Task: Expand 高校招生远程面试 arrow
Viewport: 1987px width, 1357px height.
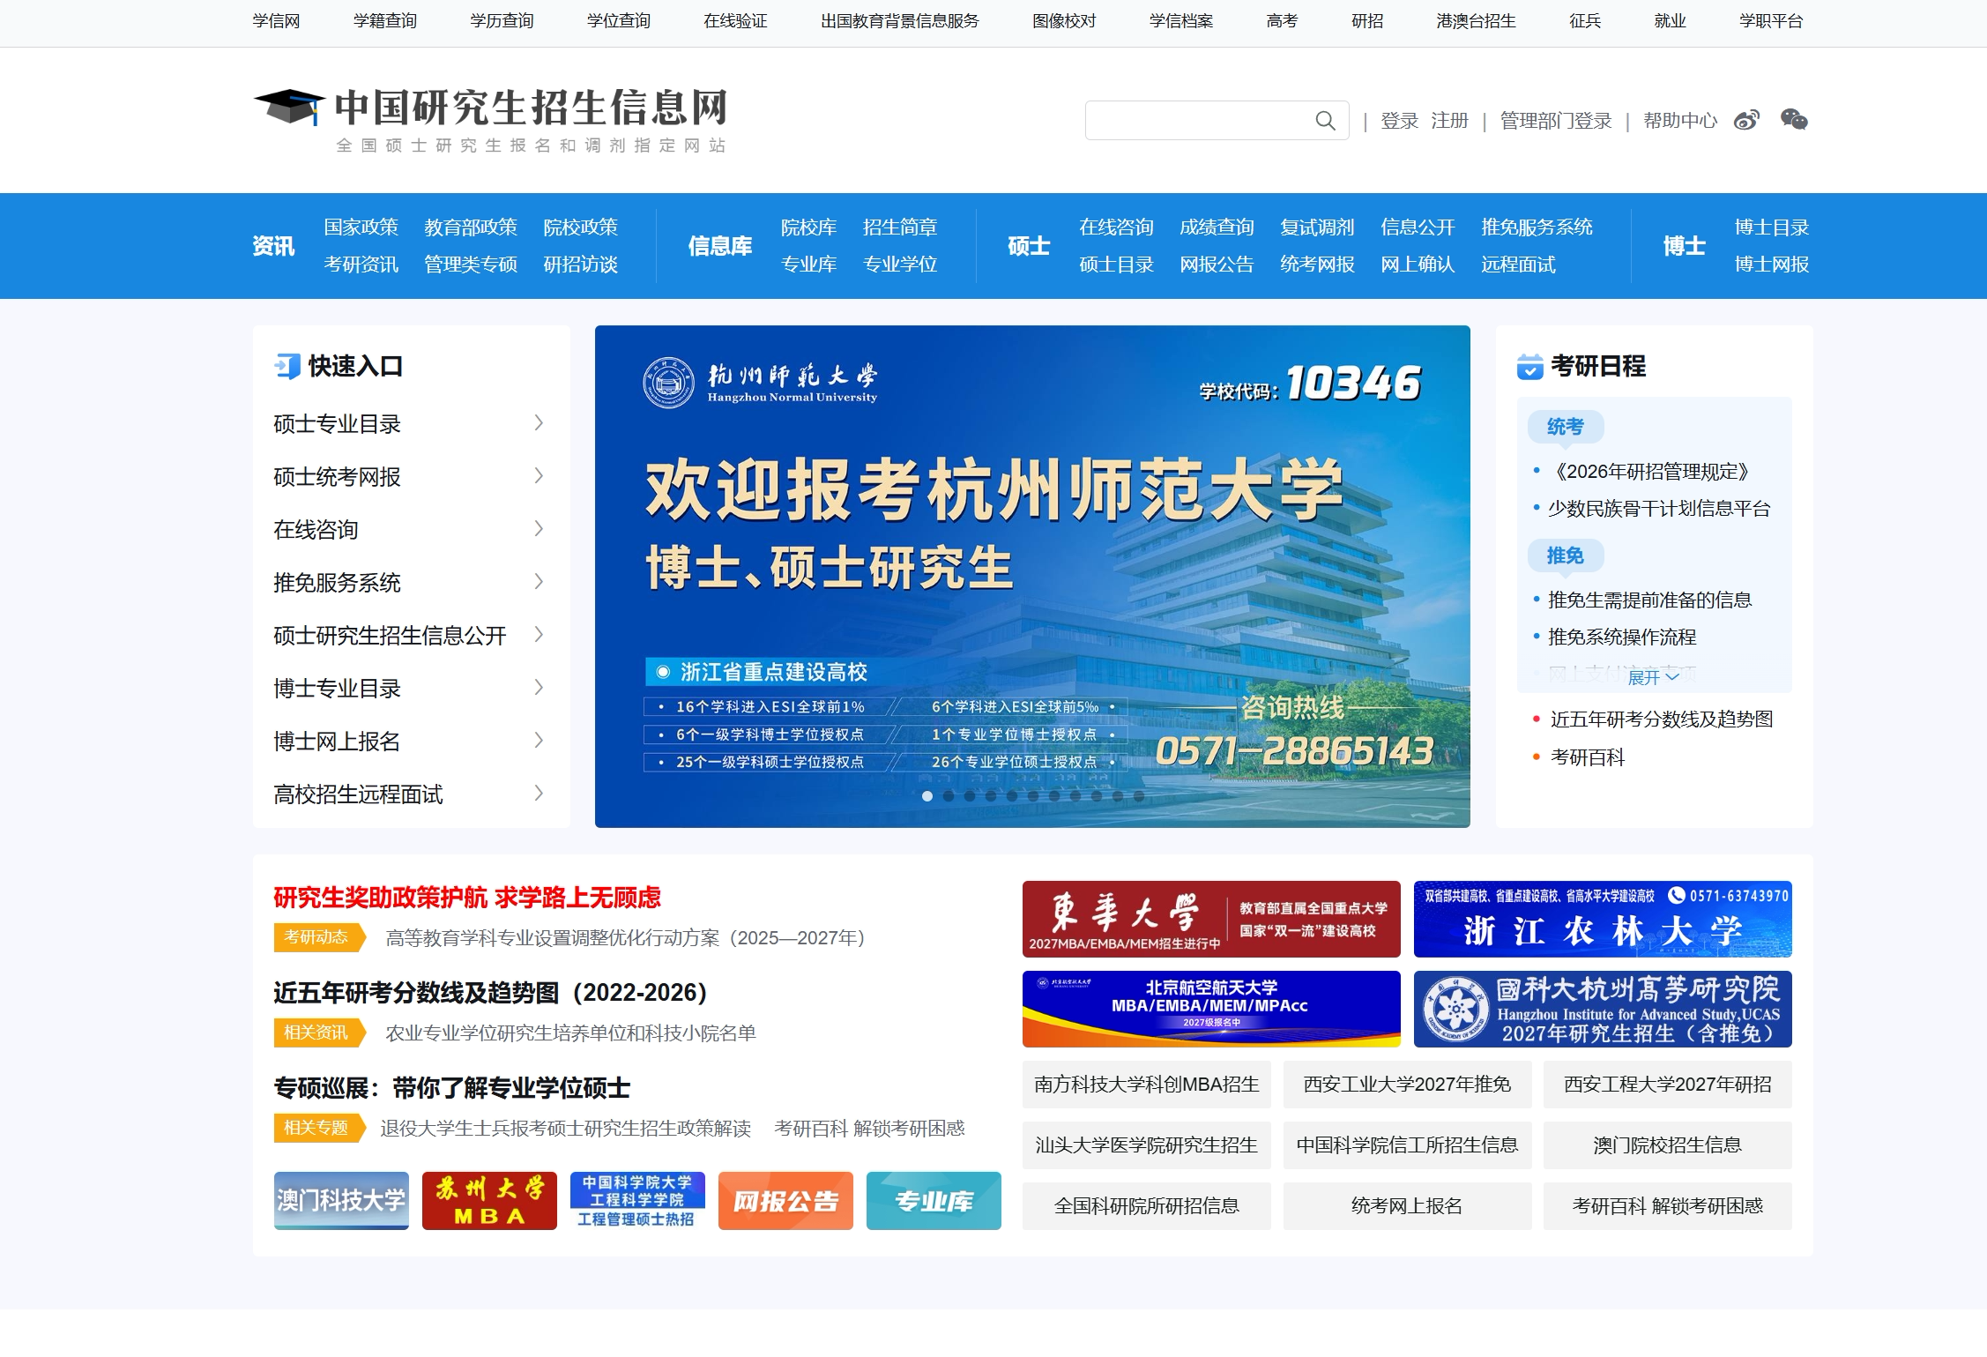Action: click(x=539, y=794)
